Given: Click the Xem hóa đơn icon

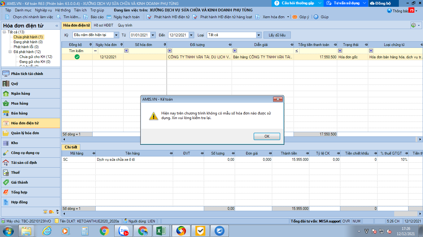Looking at the screenshot, I should click(257, 17).
